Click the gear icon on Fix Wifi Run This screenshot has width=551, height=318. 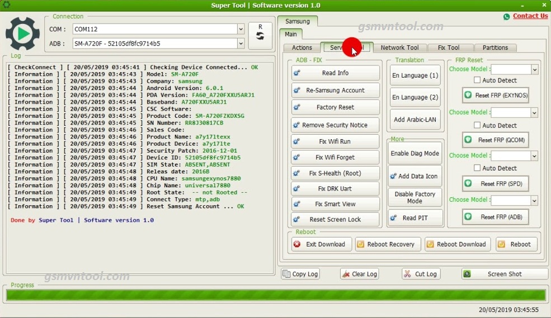(x=296, y=141)
